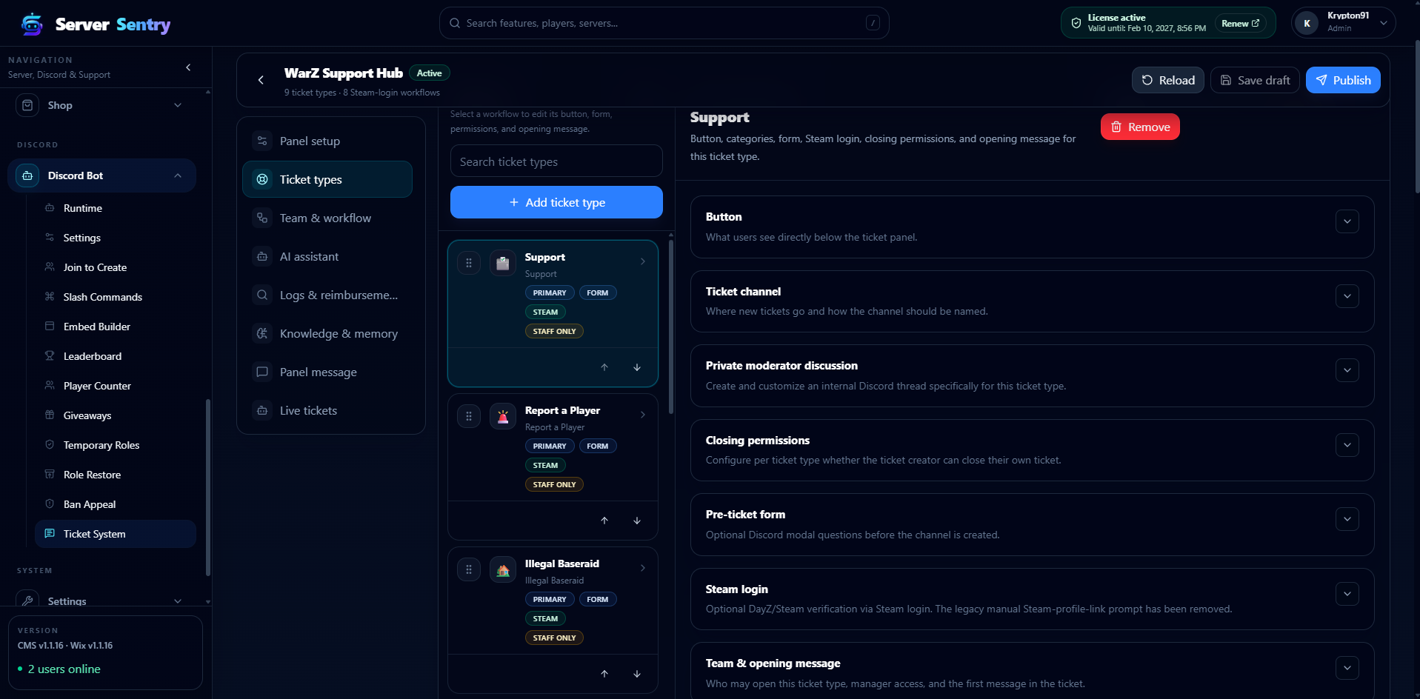
Task: Click the Illegal Baseraid house icon
Action: pos(503,569)
